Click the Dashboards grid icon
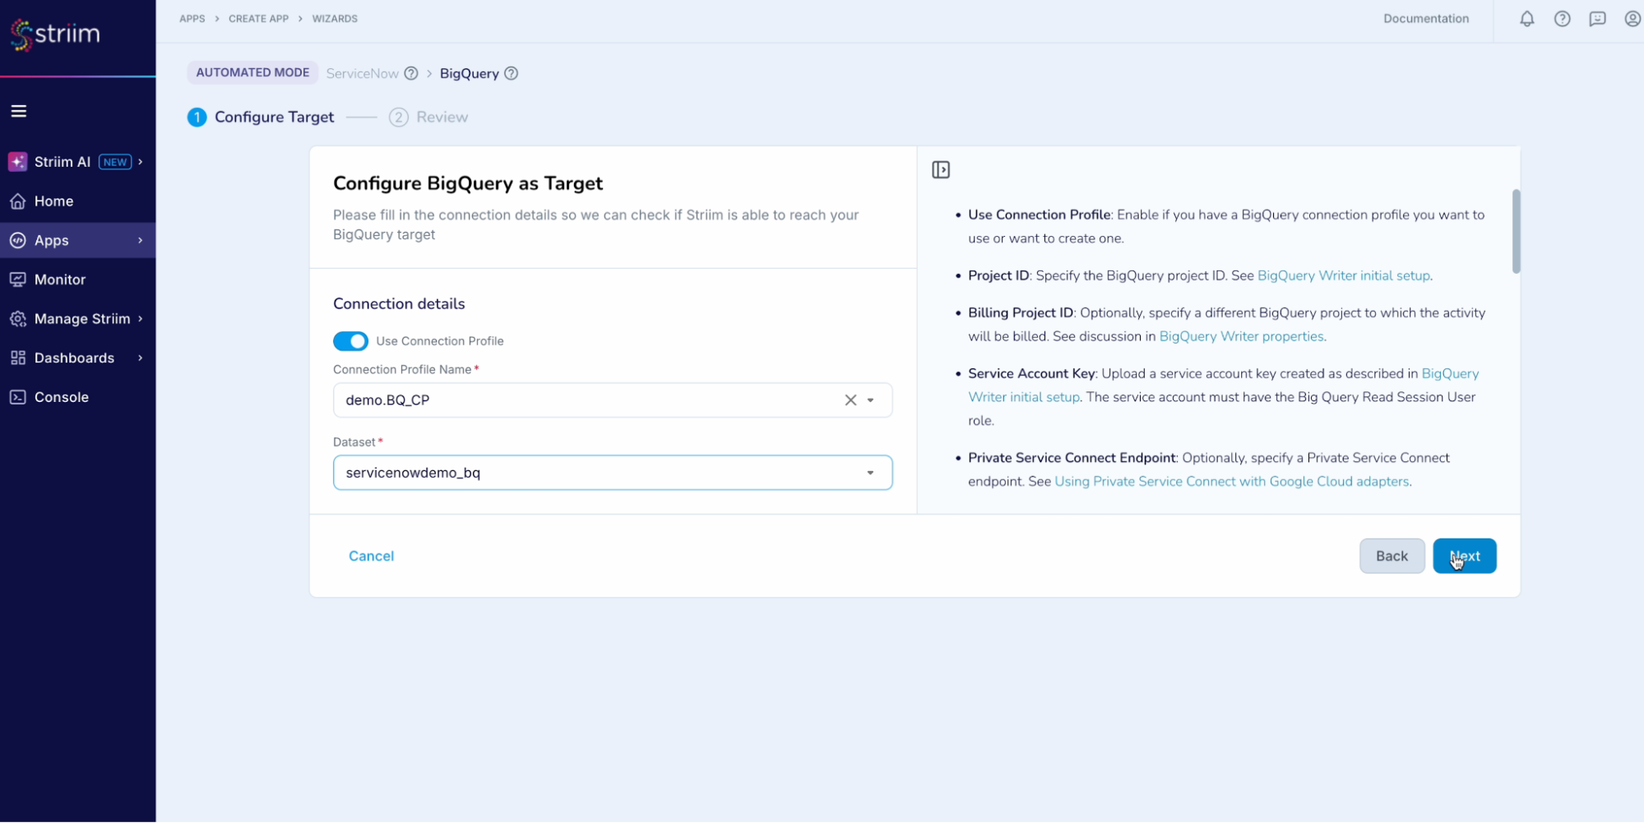The width and height of the screenshot is (1644, 823). point(17,358)
